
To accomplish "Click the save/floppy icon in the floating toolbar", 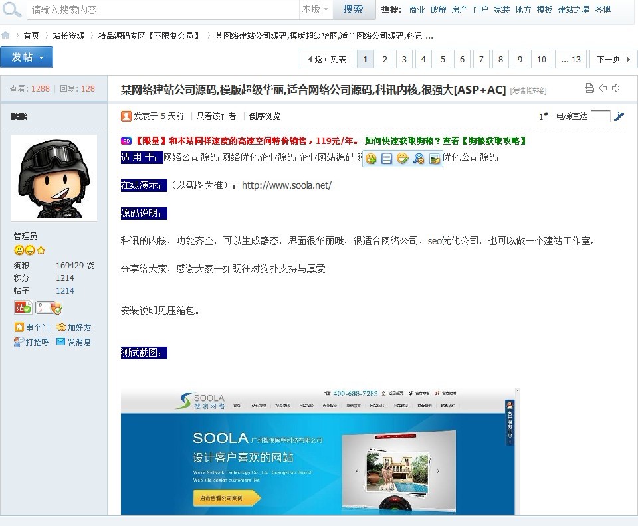I will tap(386, 159).
